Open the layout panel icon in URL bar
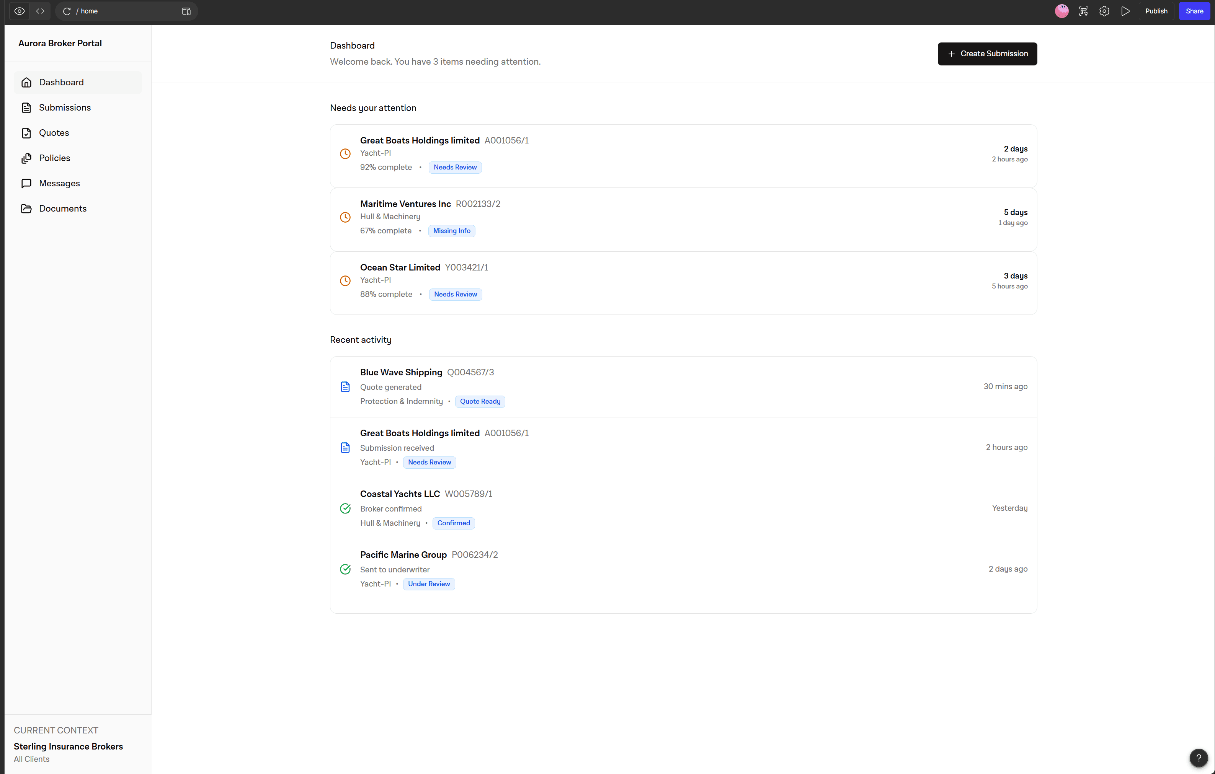Image resolution: width=1215 pixels, height=774 pixels. click(x=186, y=11)
